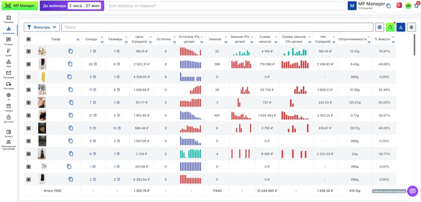Click the M avatar of the MP Manager profile
The height and width of the screenshot is (202, 421).
tap(352, 6)
